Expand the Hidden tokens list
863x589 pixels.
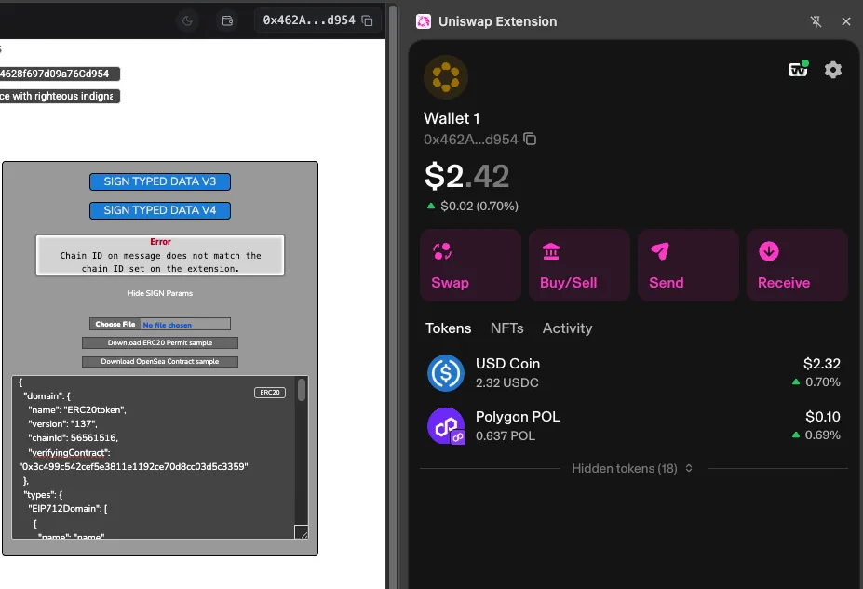tap(631, 468)
